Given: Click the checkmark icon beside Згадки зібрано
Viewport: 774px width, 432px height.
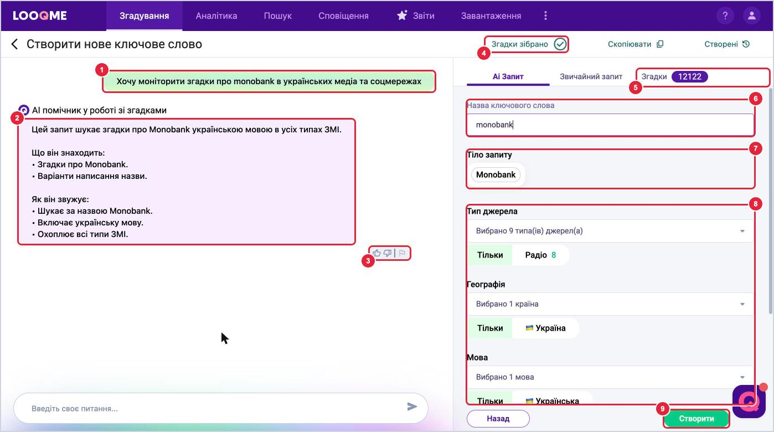Looking at the screenshot, I should click(560, 44).
